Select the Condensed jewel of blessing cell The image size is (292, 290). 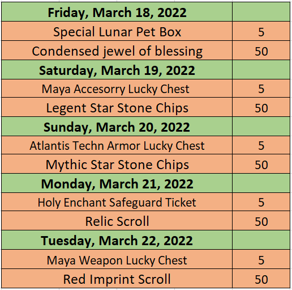pos(117,51)
